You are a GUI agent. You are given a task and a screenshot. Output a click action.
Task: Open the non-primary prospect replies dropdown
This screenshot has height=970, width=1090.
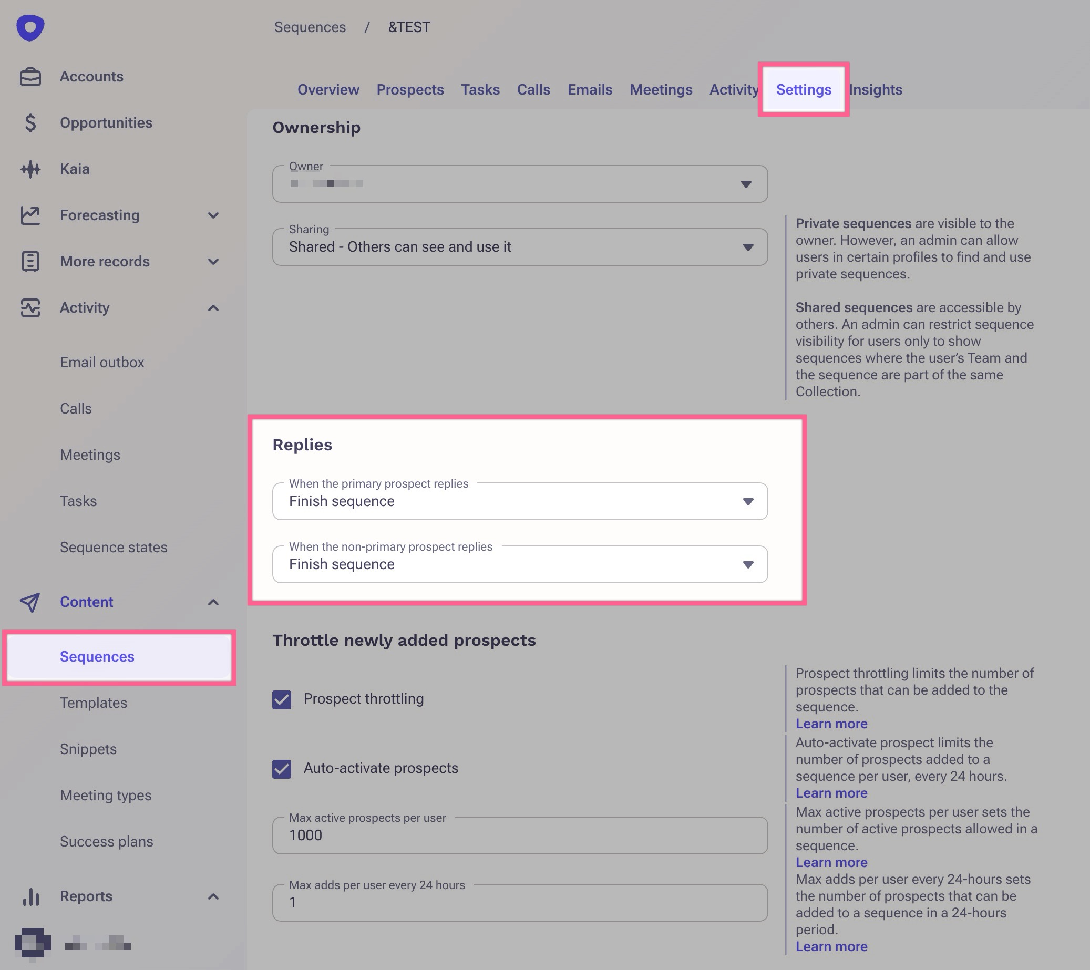[x=519, y=564]
